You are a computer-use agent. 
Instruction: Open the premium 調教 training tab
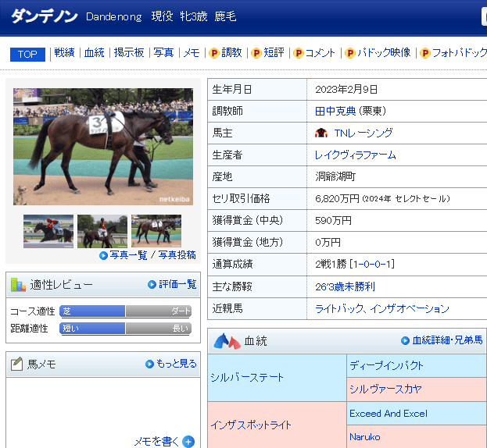tap(231, 53)
